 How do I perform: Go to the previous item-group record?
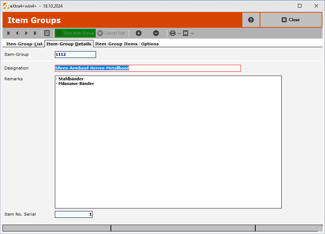(x=17, y=33)
